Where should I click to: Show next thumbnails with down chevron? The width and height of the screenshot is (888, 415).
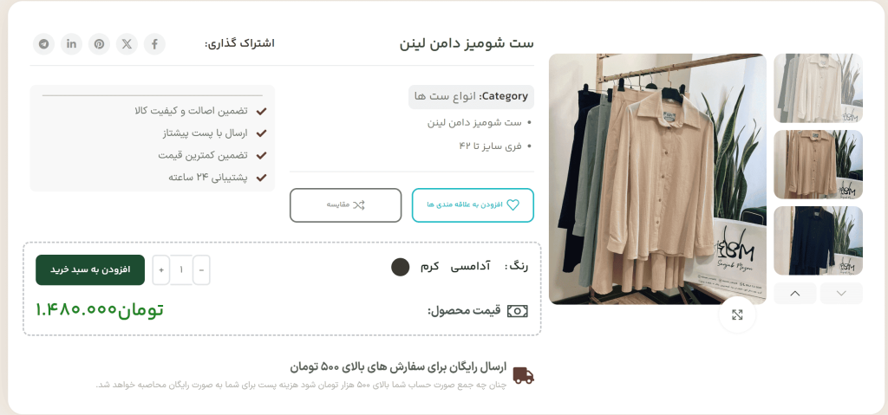[841, 294]
